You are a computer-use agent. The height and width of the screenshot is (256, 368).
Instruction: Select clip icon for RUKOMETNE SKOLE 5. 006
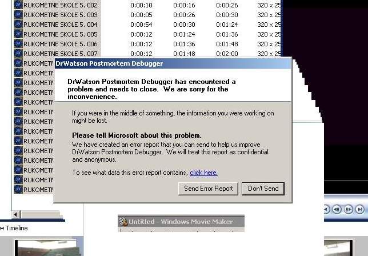pyautogui.click(x=18, y=44)
